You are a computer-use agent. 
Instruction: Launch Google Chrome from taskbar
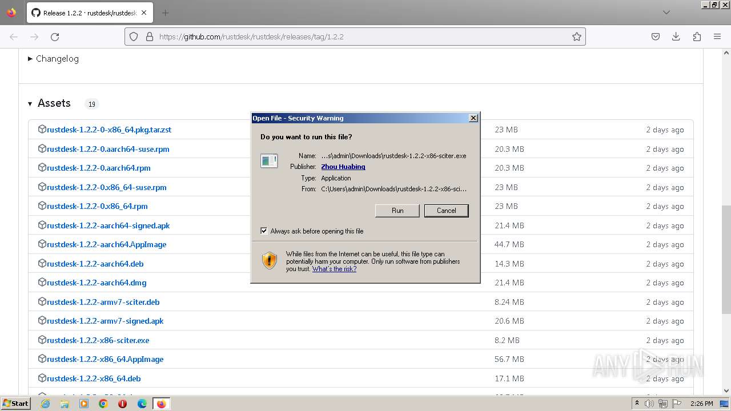tap(103, 404)
